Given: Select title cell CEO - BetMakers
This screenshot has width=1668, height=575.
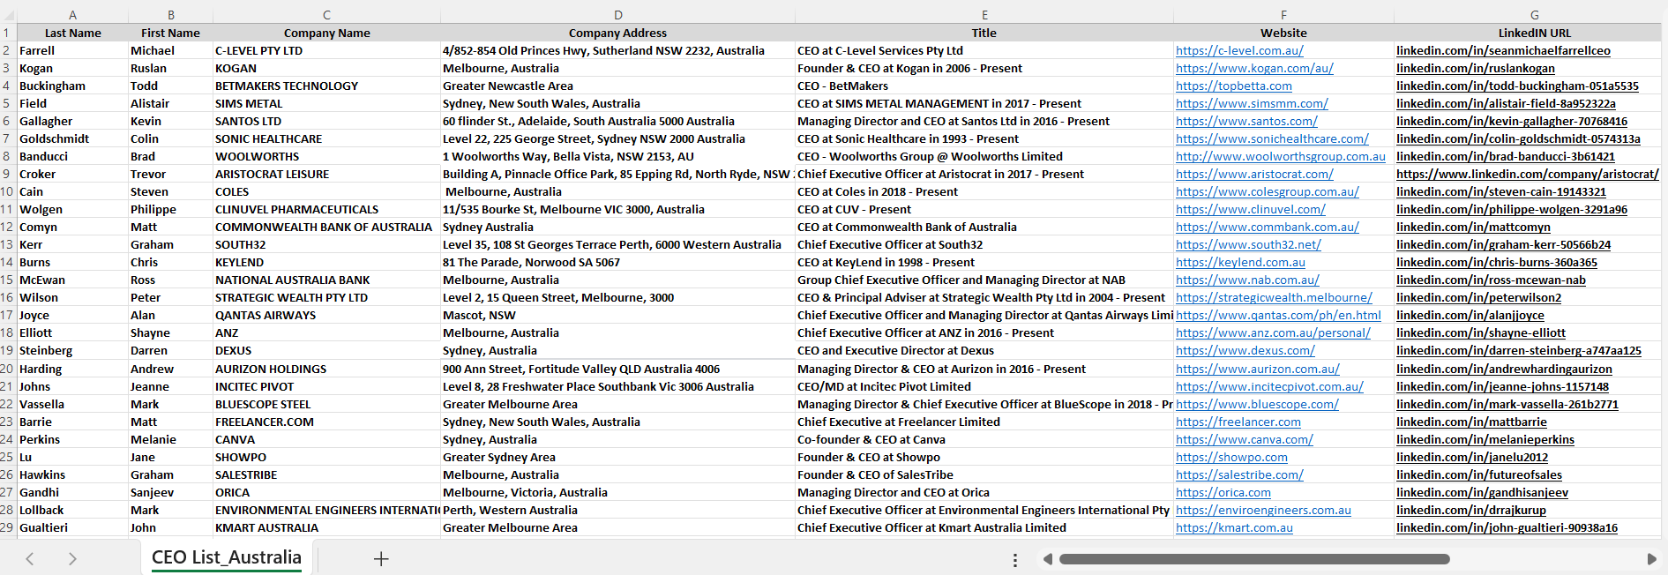Looking at the screenshot, I should point(984,86).
